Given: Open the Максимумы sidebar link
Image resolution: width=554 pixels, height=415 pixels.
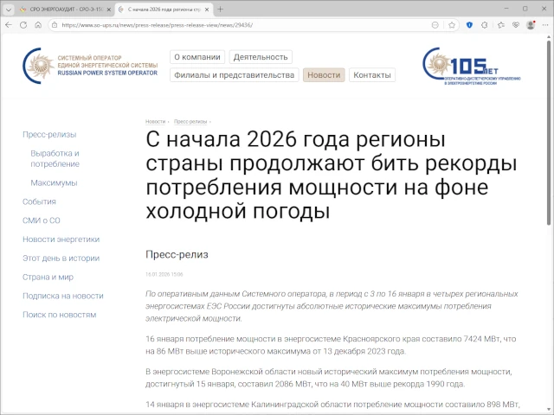Looking at the screenshot, I should tap(54, 182).
